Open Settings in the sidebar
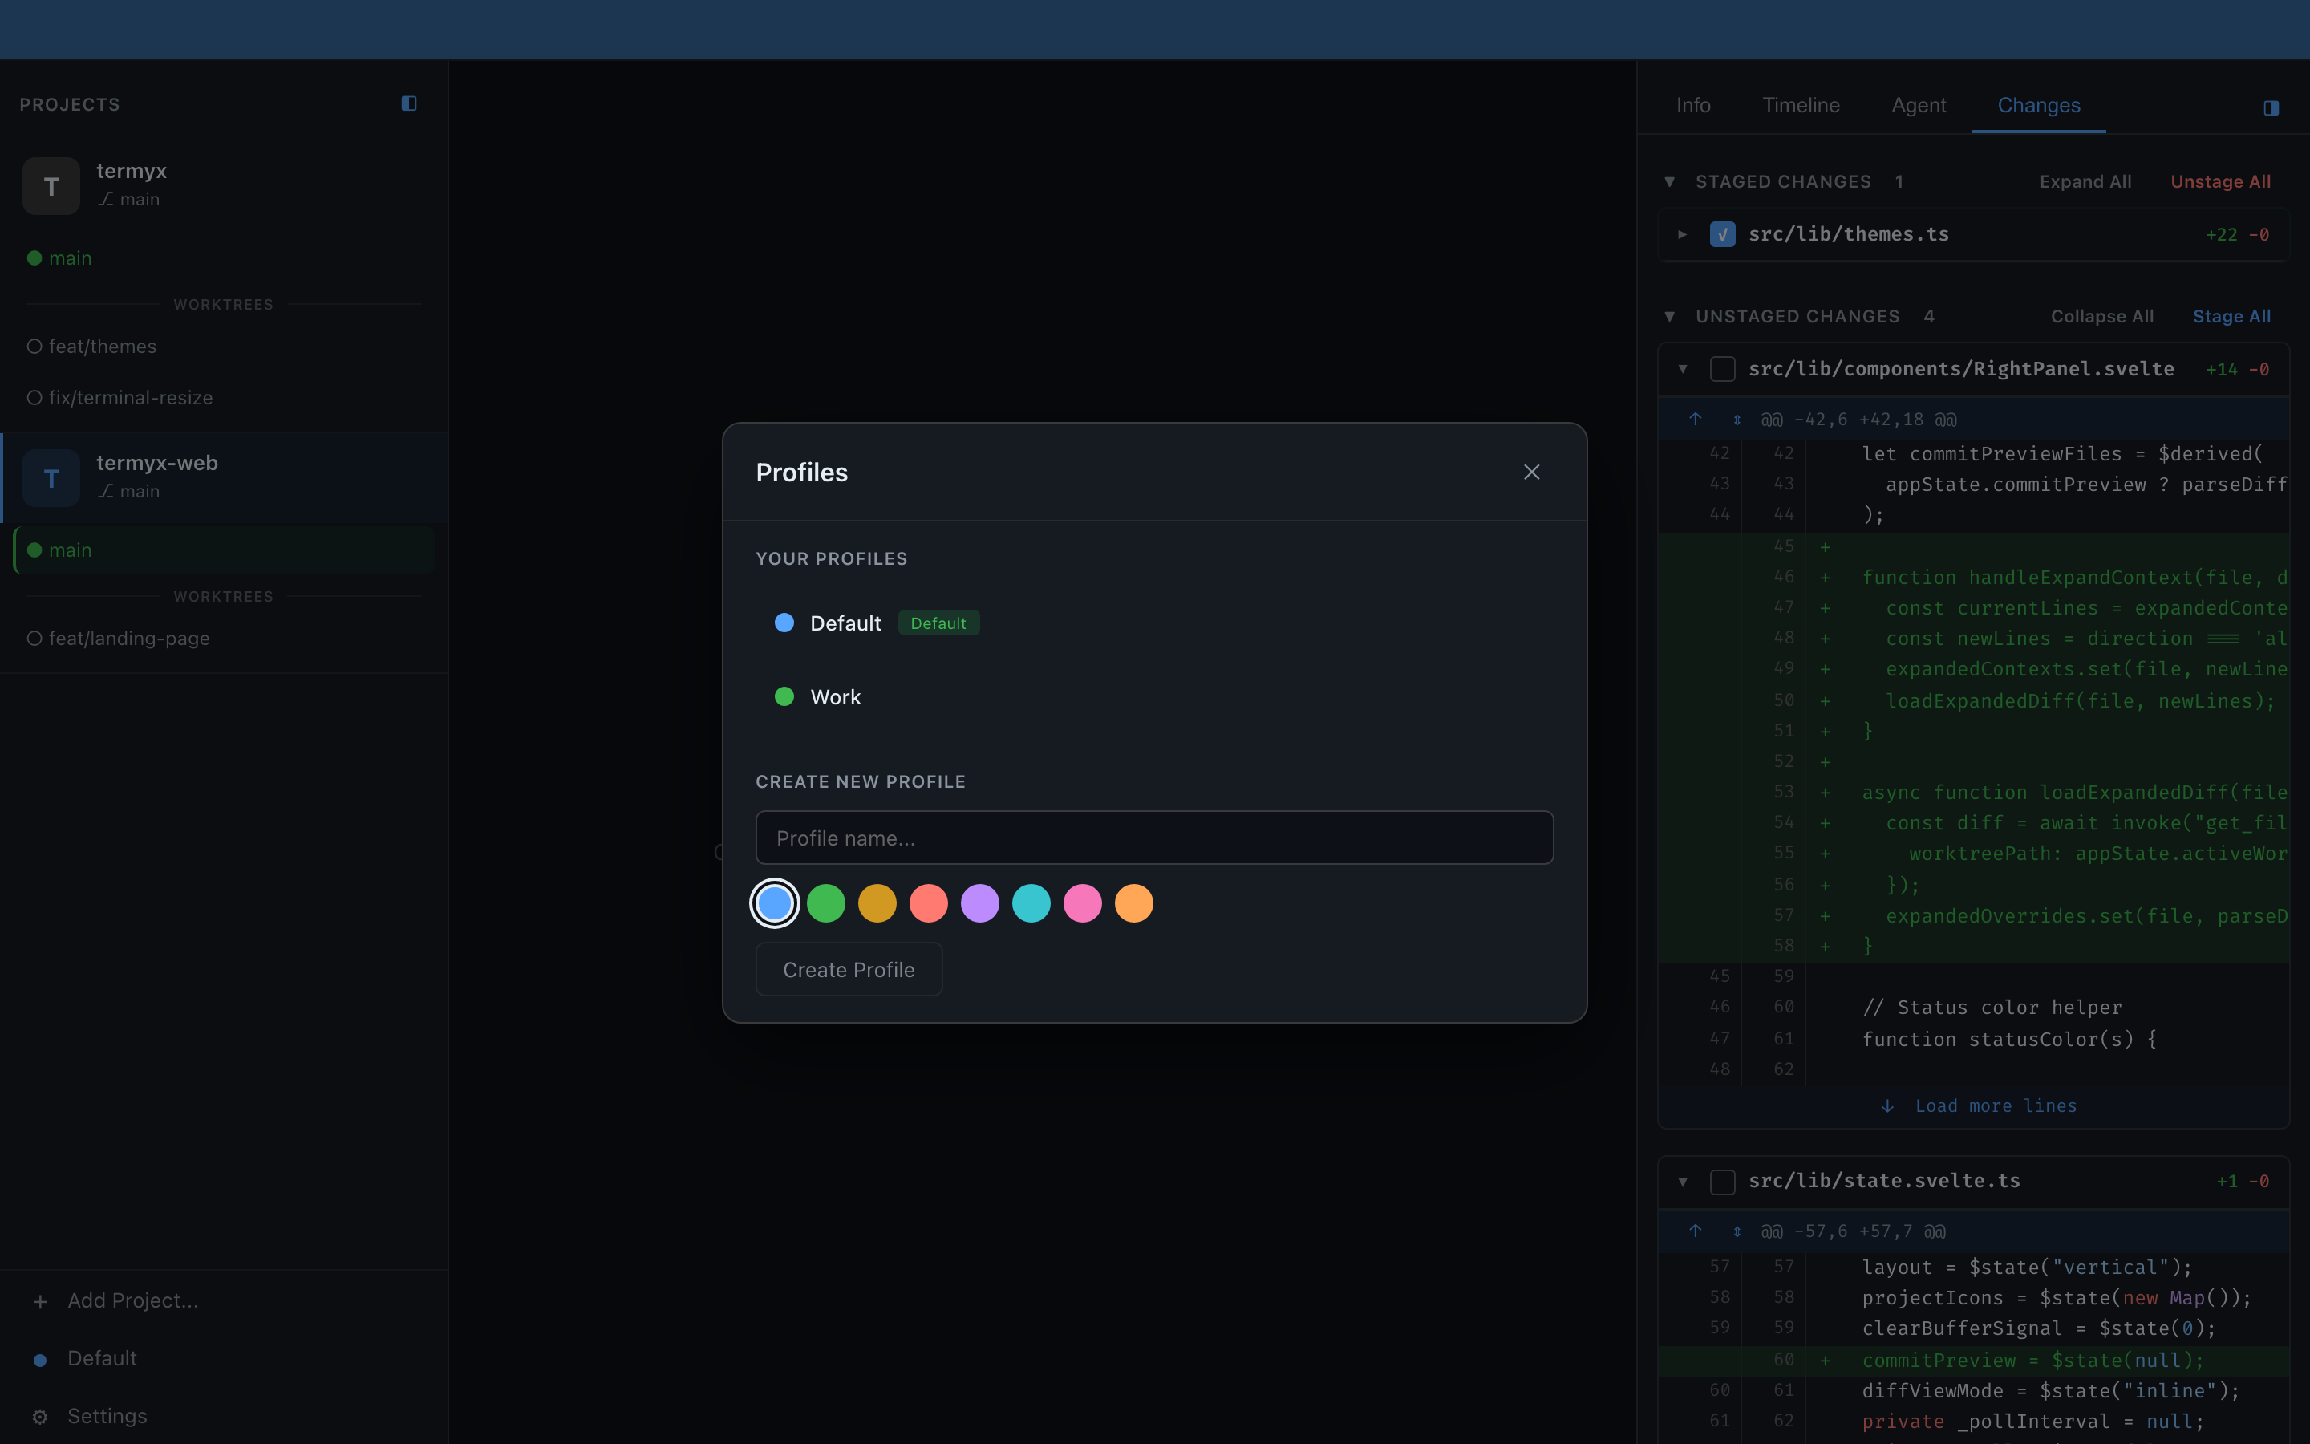 (223, 1416)
